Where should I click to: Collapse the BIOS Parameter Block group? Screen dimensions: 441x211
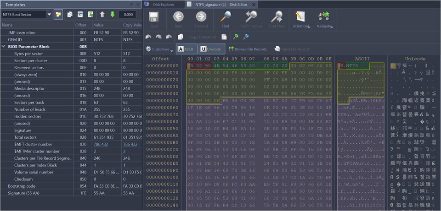pos(4,47)
